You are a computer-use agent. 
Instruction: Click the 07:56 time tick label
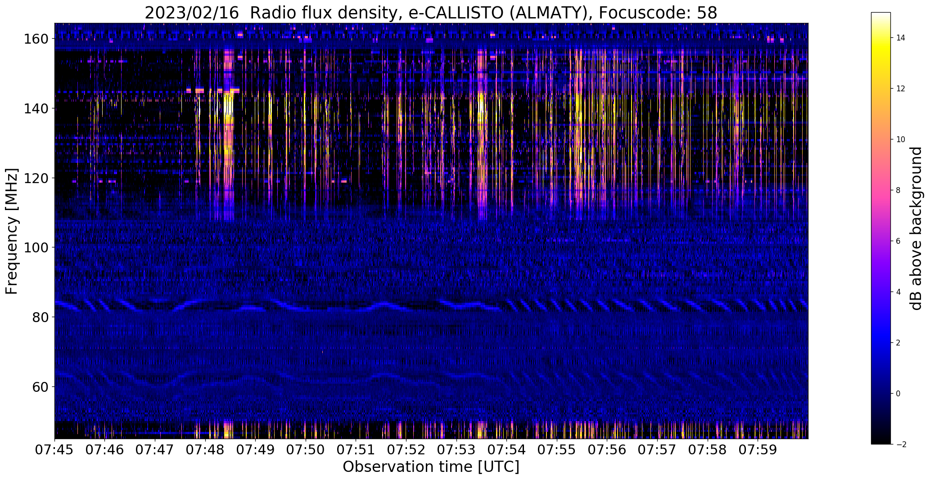tap(607, 449)
